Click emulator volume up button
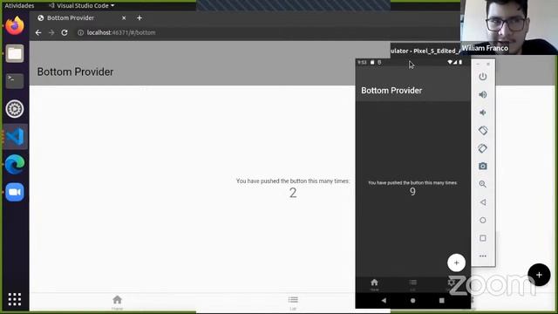The image size is (558, 314). pyautogui.click(x=482, y=95)
